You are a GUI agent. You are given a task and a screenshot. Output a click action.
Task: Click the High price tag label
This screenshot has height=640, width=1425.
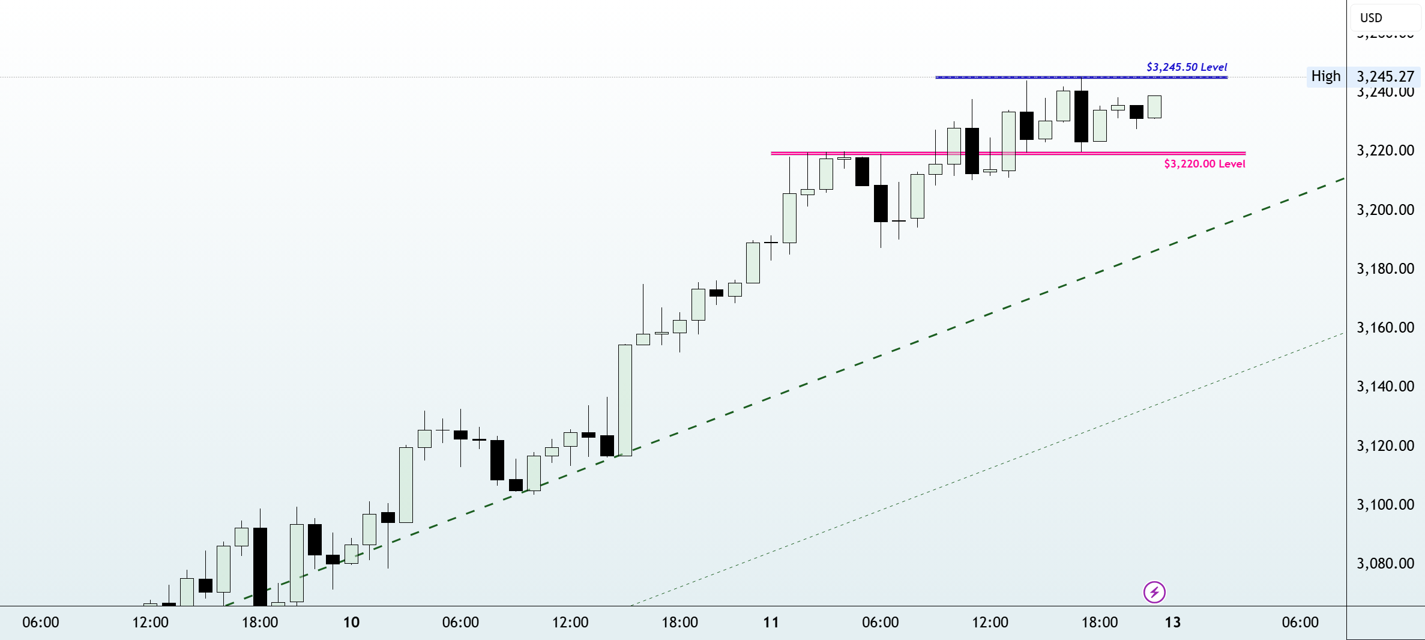click(1325, 76)
